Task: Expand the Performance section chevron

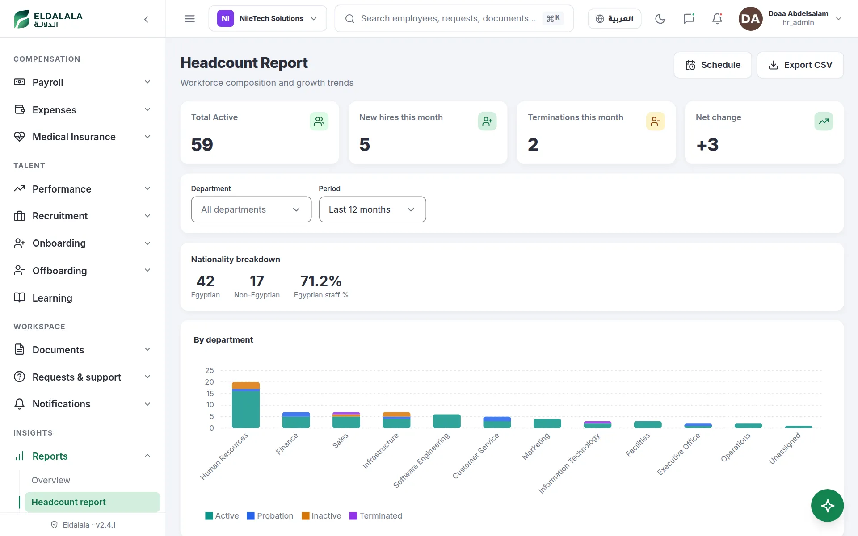Action: 147,188
